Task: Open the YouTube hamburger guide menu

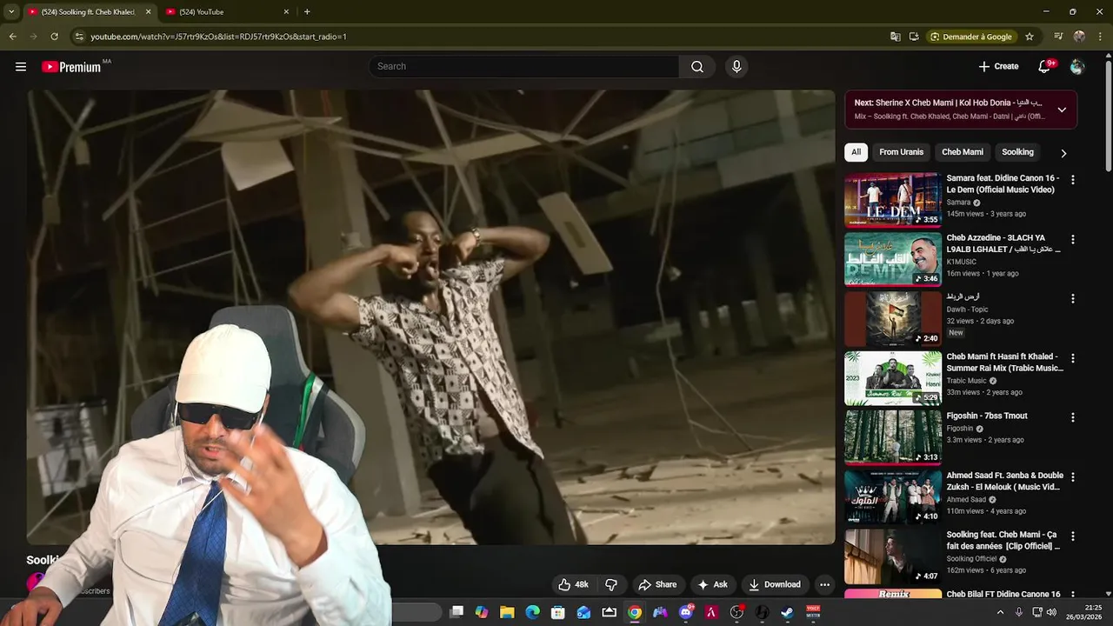Action: [x=21, y=67]
